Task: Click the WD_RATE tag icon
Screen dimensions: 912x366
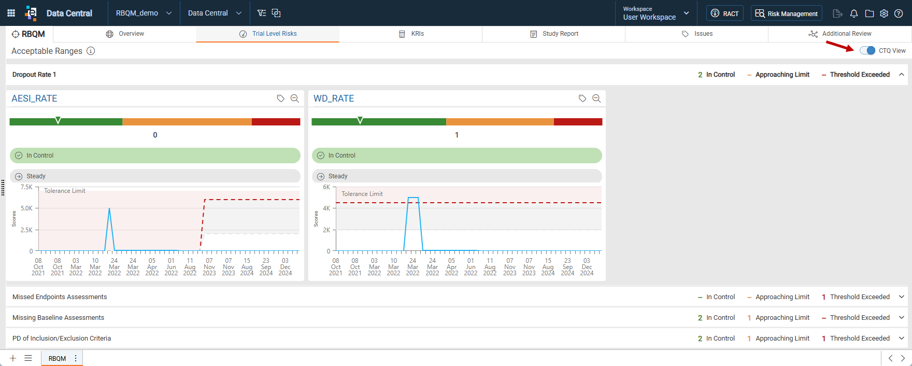Action: point(582,98)
